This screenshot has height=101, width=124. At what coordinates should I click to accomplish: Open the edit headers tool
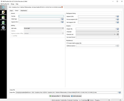click(x=3, y=13)
